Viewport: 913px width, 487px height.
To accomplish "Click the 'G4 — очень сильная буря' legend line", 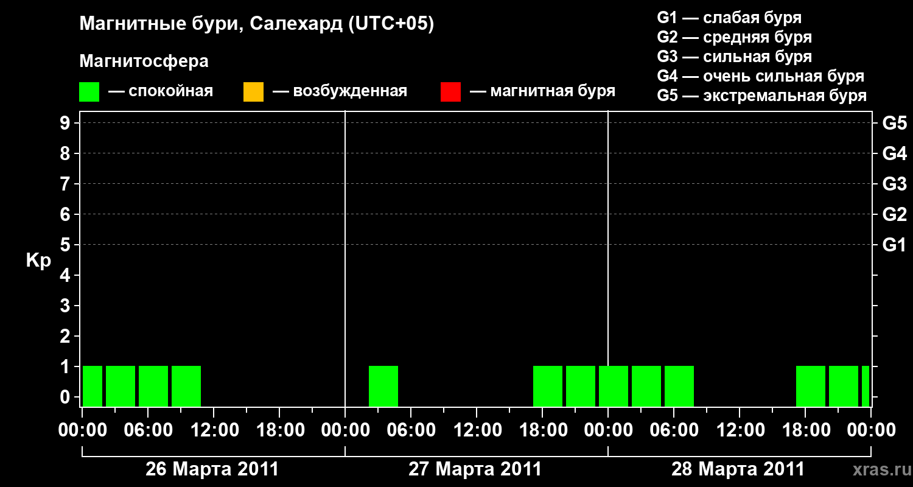I will pyautogui.click(x=760, y=76).
